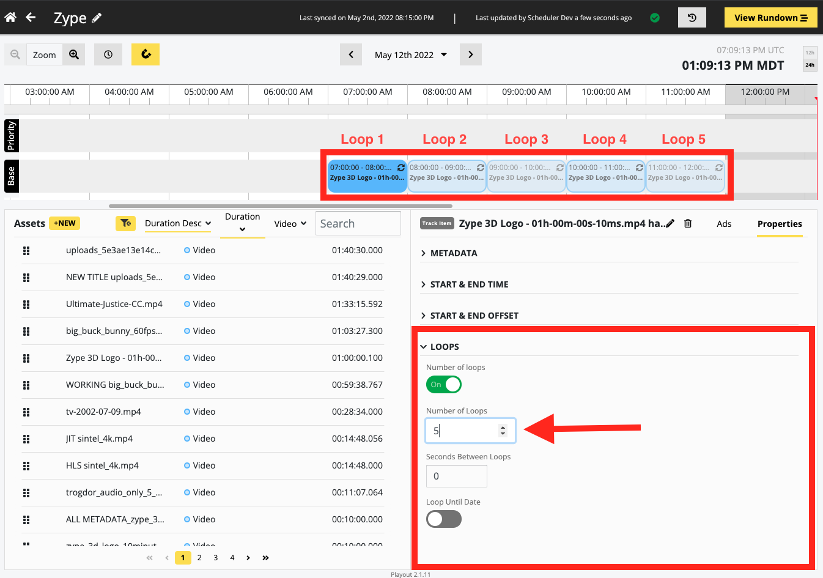Focus Seconds Between Loops input
This screenshot has height=578, width=823.
click(x=457, y=476)
